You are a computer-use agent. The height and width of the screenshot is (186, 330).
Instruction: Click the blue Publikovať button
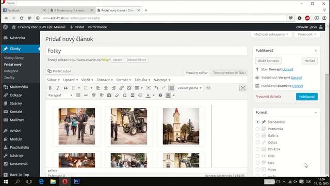tap(307, 97)
